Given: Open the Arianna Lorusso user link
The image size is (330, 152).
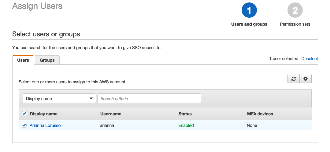Looking at the screenshot, I should 45,125.
